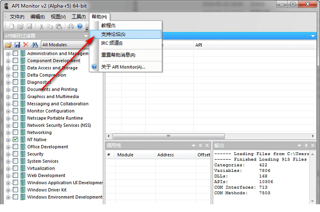
Task: Click the binoculars find icon
Action: 34,45
